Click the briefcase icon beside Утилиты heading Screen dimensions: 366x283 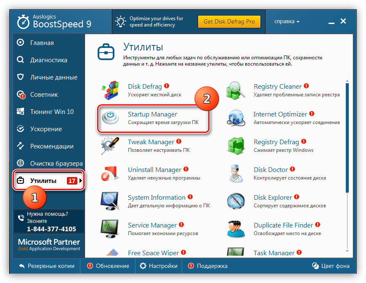click(x=106, y=52)
